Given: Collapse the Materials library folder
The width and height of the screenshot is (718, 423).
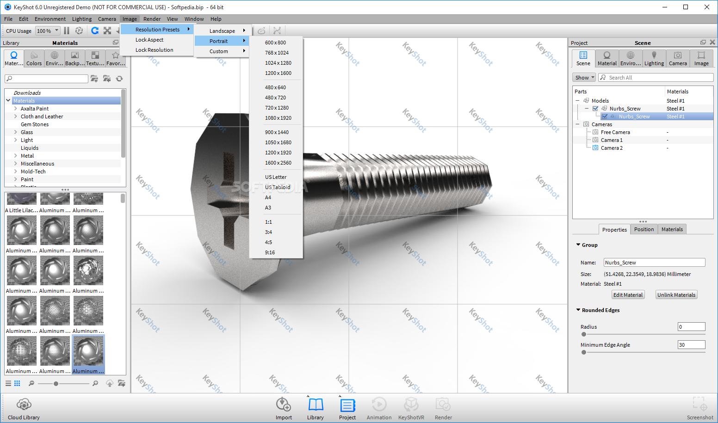Looking at the screenshot, I should tap(8, 100).
